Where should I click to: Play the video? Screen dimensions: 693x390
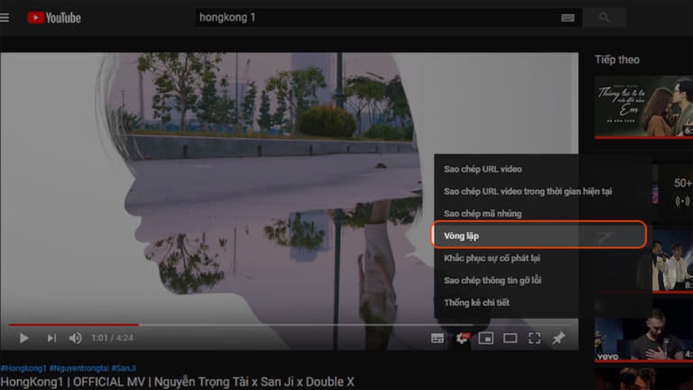point(24,339)
